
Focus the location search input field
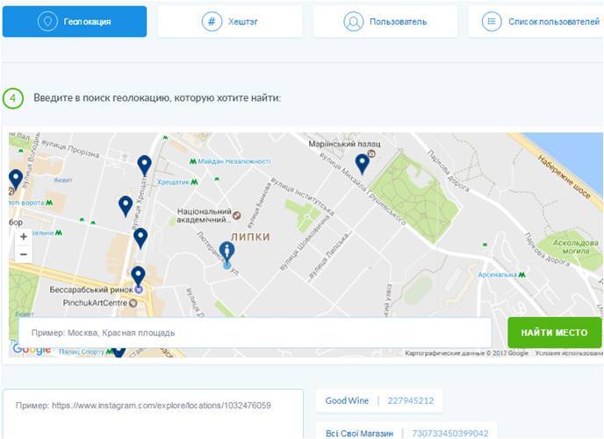pos(255,333)
